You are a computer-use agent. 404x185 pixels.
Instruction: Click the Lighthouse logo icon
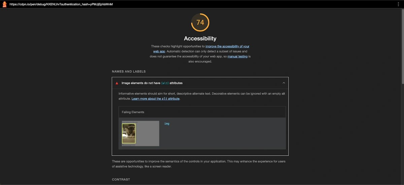[x=5, y=4]
